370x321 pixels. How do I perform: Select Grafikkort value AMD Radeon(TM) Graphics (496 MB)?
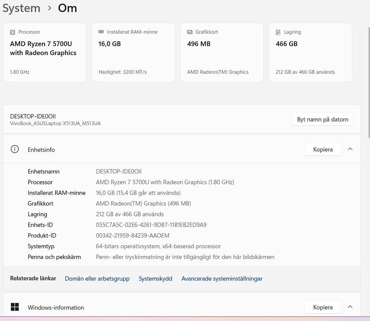(x=143, y=203)
